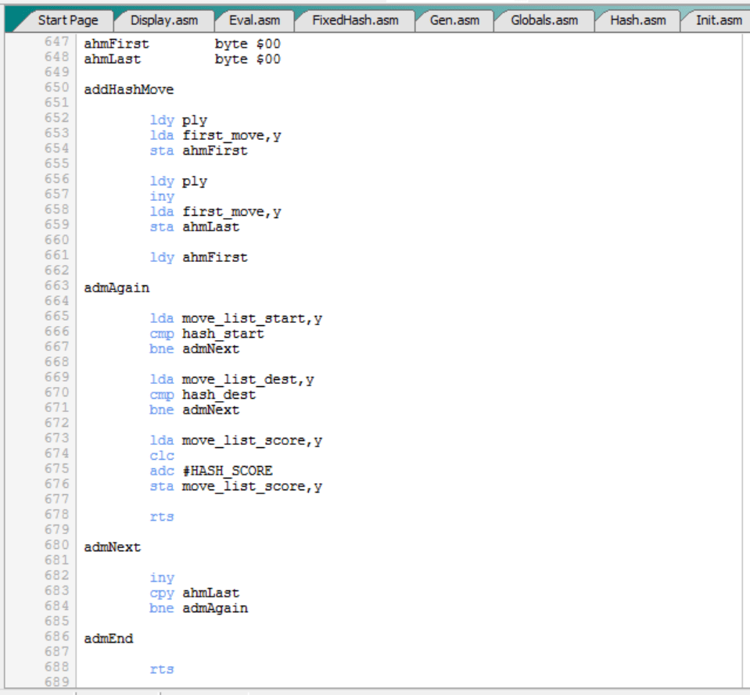The height and width of the screenshot is (695, 750).
Task: Open the Display.asm tab
Action: (164, 20)
